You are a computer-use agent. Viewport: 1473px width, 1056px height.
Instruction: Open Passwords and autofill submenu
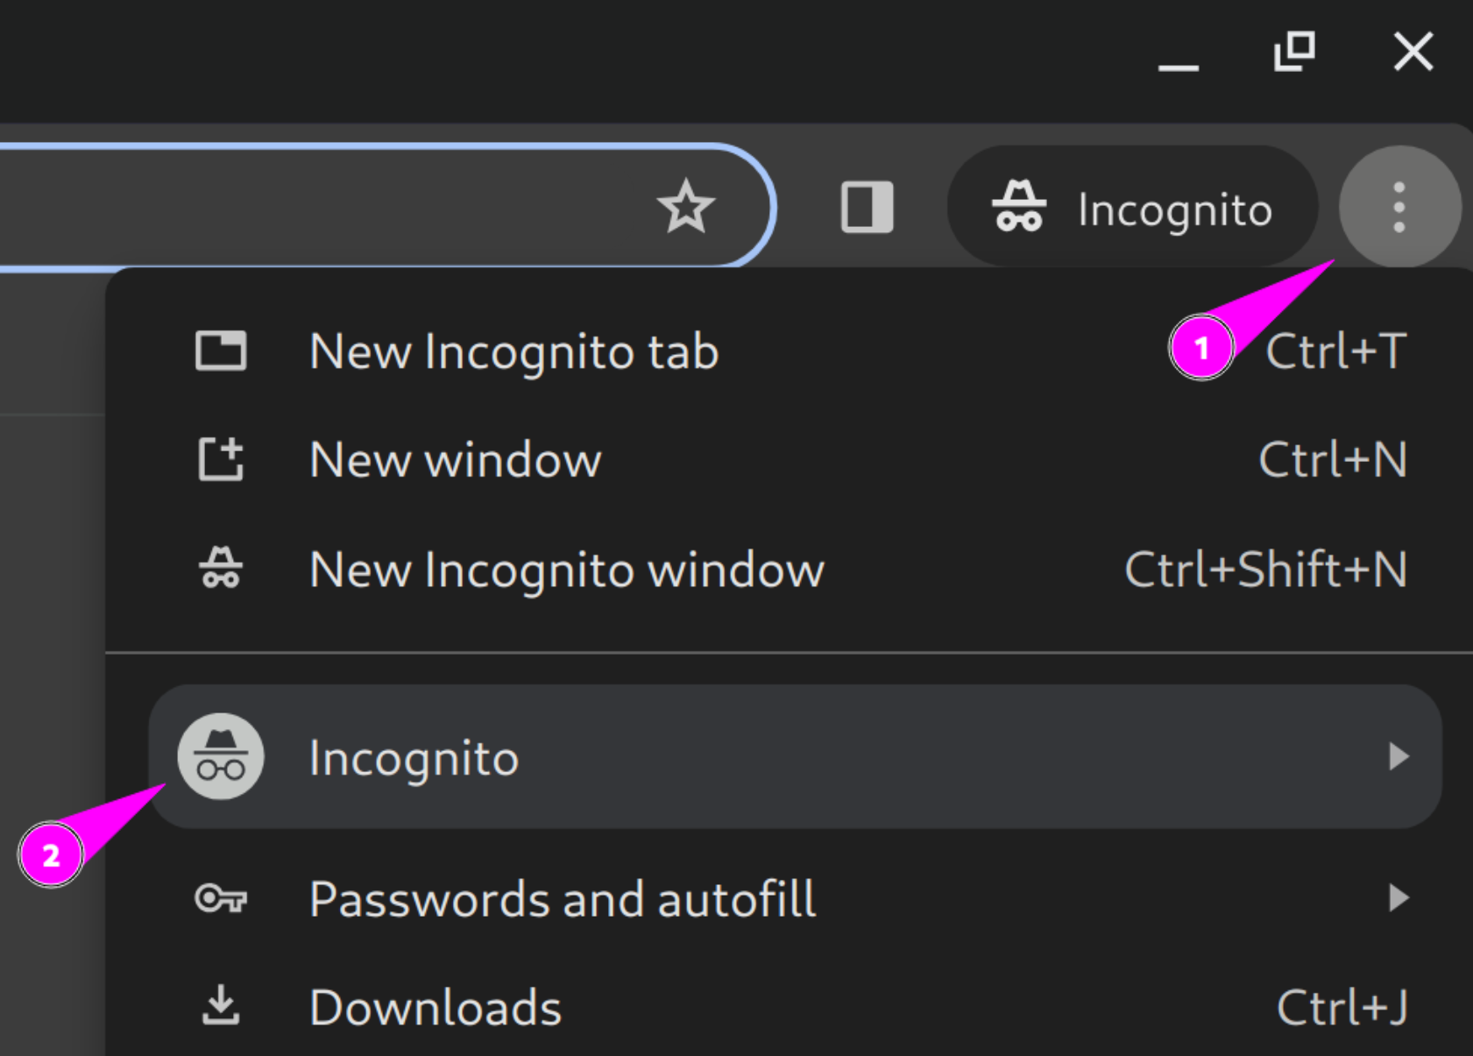[789, 899]
